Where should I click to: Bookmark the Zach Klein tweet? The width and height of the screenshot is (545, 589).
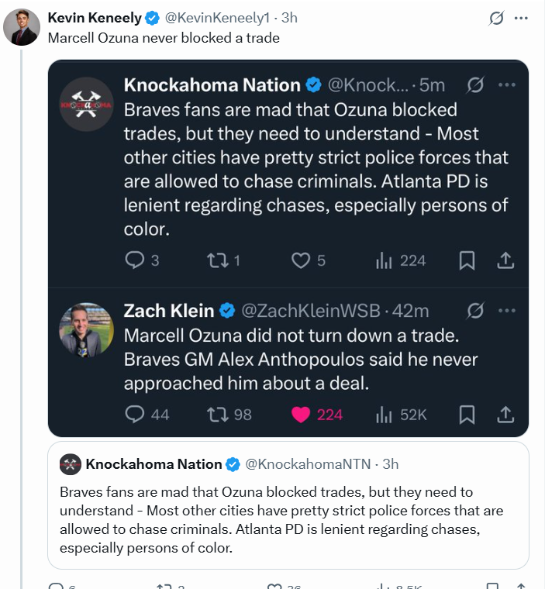coord(467,415)
